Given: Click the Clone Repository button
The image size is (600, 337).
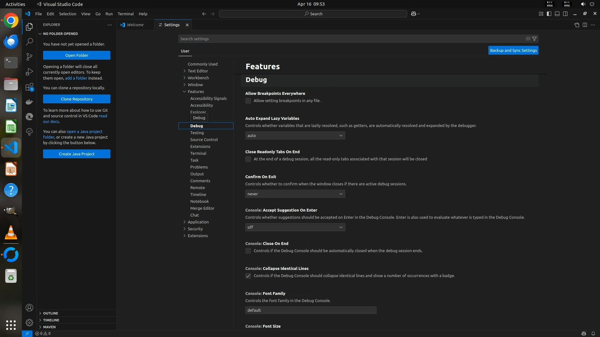Looking at the screenshot, I should click(x=77, y=99).
